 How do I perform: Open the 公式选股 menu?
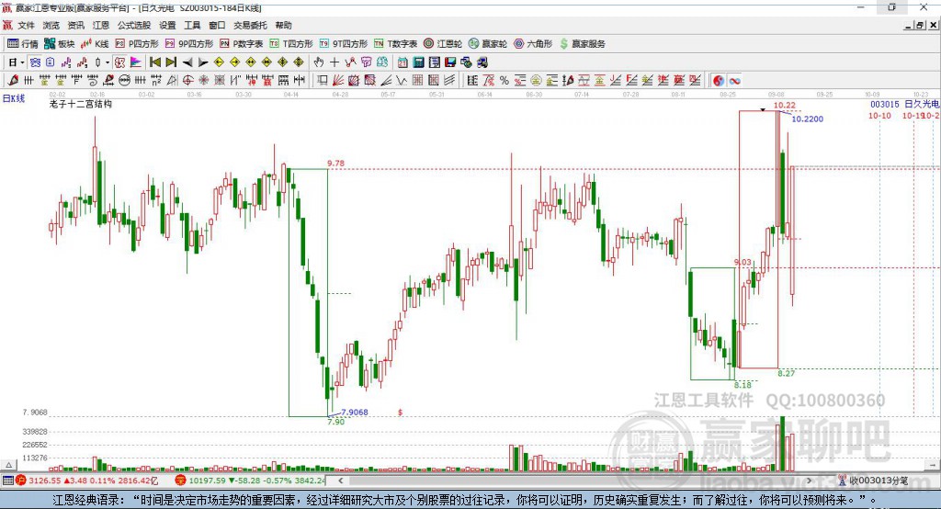pyautogui.click(x=134, y=25)
